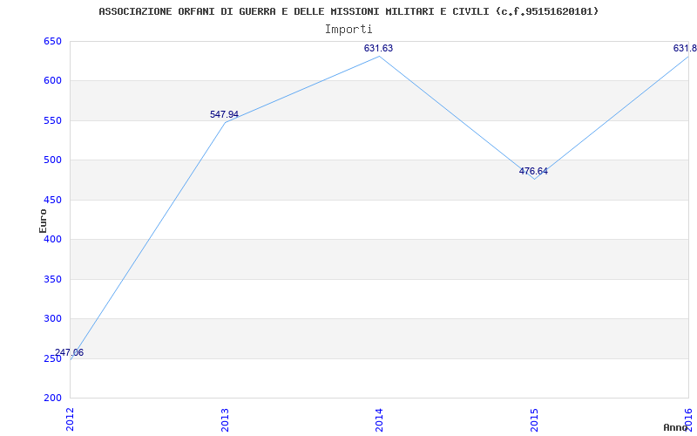Click the 350 y-axis tick label

(x=52, y=279)
